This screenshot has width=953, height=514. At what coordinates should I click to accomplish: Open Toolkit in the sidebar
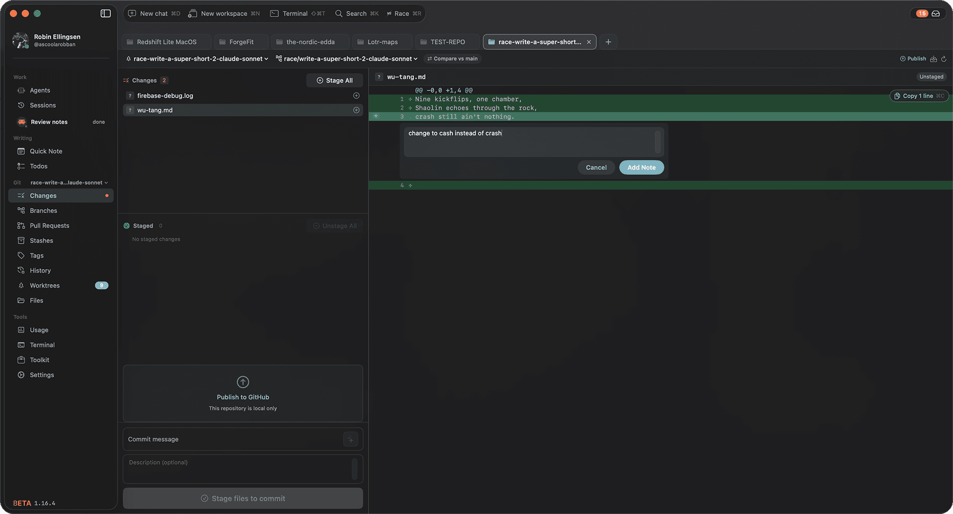point(61,360)
